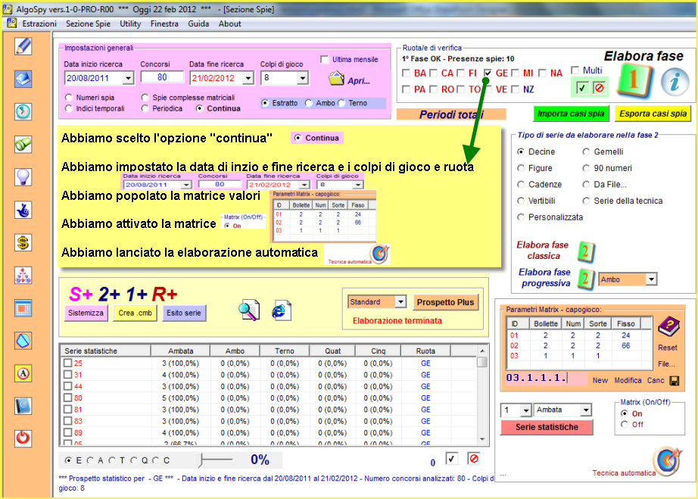Open the Utility menu

tap(130, 24)
